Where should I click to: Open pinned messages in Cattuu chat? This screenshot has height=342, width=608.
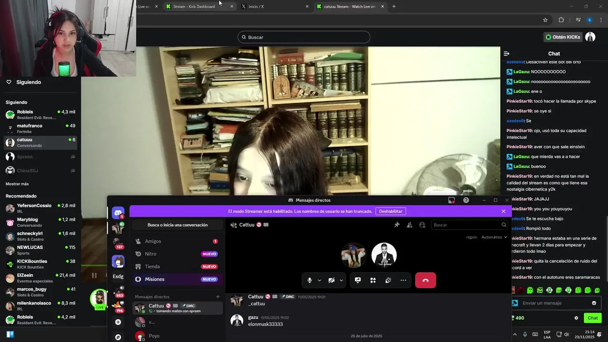(x=397, y=225)
